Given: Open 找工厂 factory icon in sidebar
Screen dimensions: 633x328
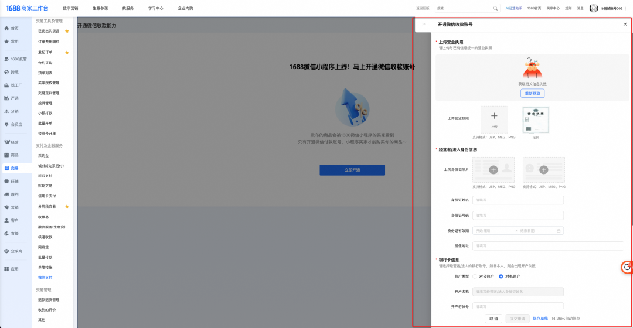Looking at the screenshot, I should 6,85.
